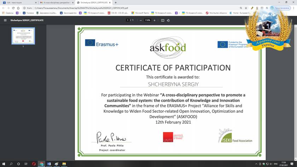
Task: Zoom out the PDF with minus button
Action: coord(141,20)
